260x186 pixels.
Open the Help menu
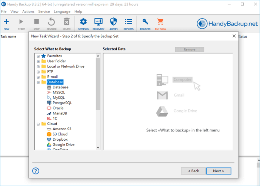(x=78, y=12)
